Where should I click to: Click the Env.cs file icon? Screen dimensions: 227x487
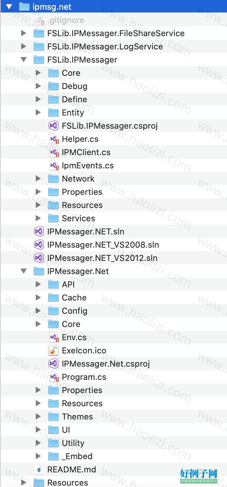[x=53, y=337]
